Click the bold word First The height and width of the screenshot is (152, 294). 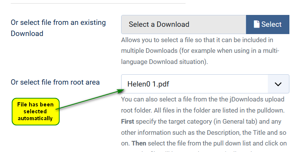128,121
